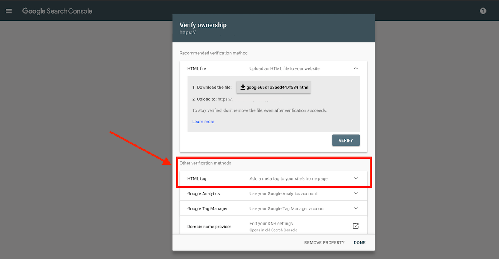Image resolution: width=499 pixels, height=259 pixels.
Task: Expand the Google Analytics verification method
Action: [356, 193]
